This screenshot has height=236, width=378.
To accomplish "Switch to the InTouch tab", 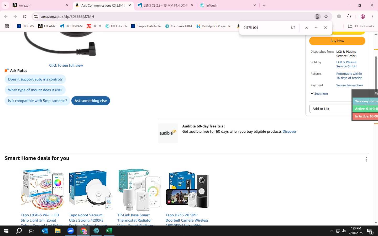I will click(x=228, y=5).
